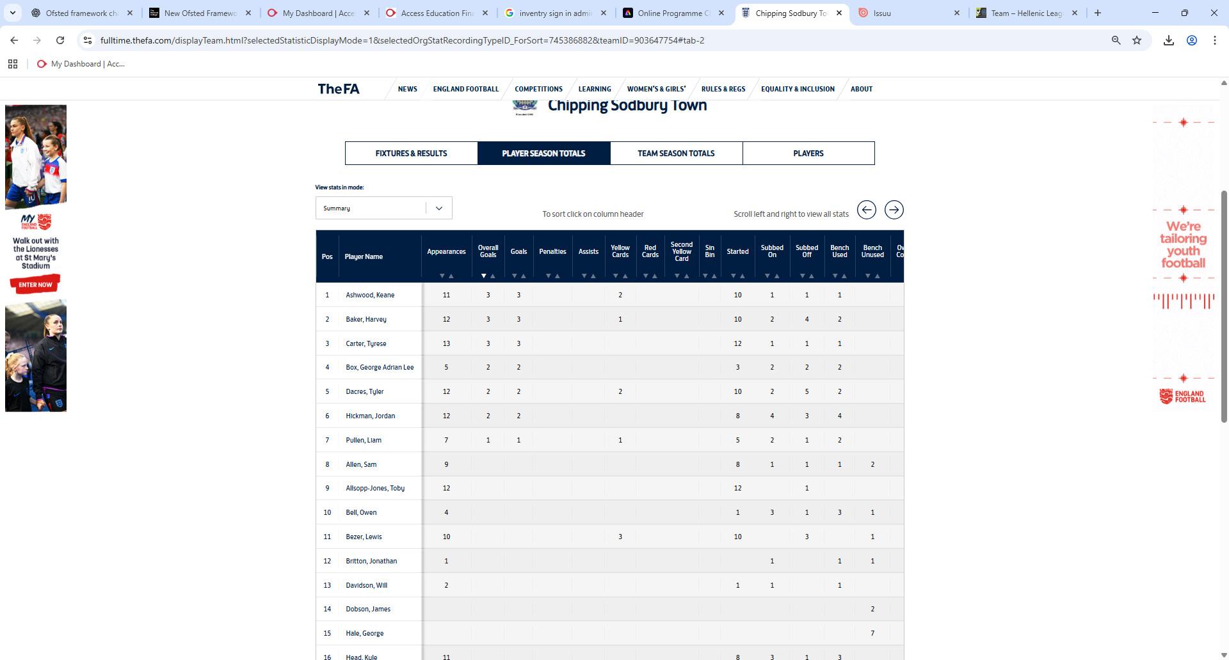Open the News menu
Image resolution: width=1229 pixels, height=660 pixels.
click(x=407, y=89)
